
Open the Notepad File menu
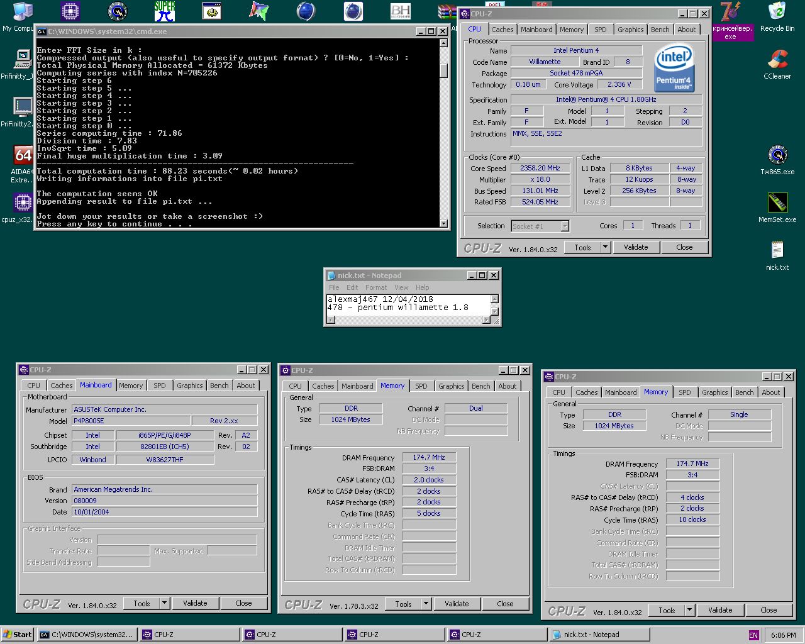(x=334, y=287)
